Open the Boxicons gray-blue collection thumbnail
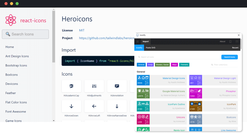This screenshot has height=136, width=247. pos(195,119)
